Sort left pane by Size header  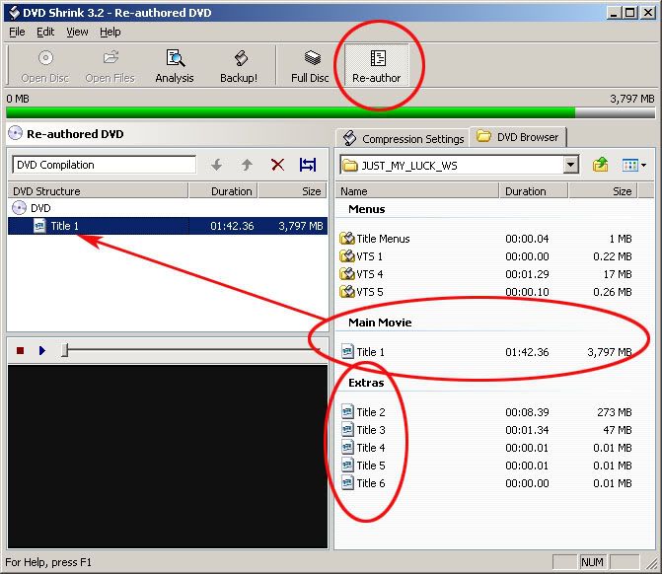293,191
